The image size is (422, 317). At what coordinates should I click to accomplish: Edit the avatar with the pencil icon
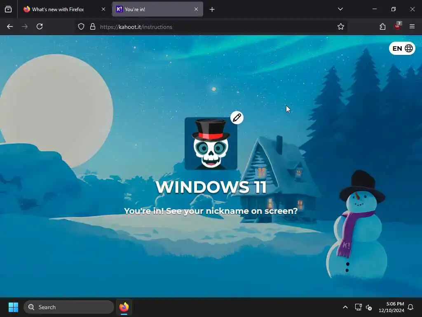click(x=237, y=118)
